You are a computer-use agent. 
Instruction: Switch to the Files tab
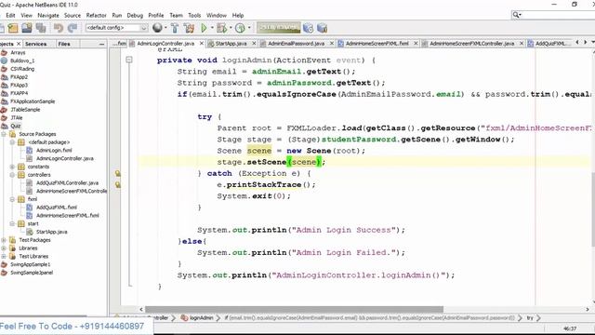click(x=64, y=44)
